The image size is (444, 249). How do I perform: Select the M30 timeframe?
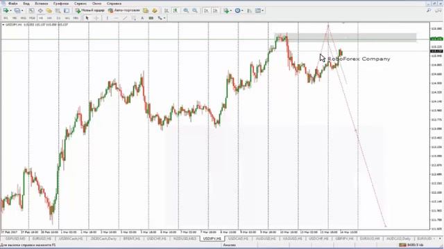click(32, 18)
